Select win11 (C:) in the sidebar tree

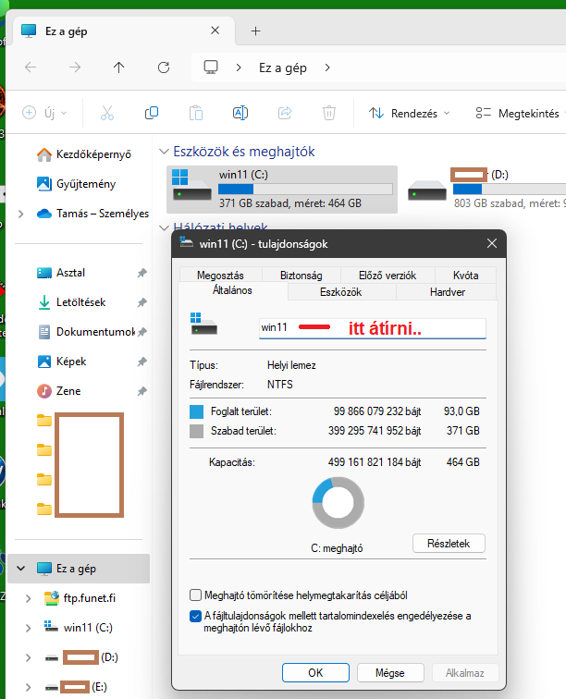click(x=79, y=628)
